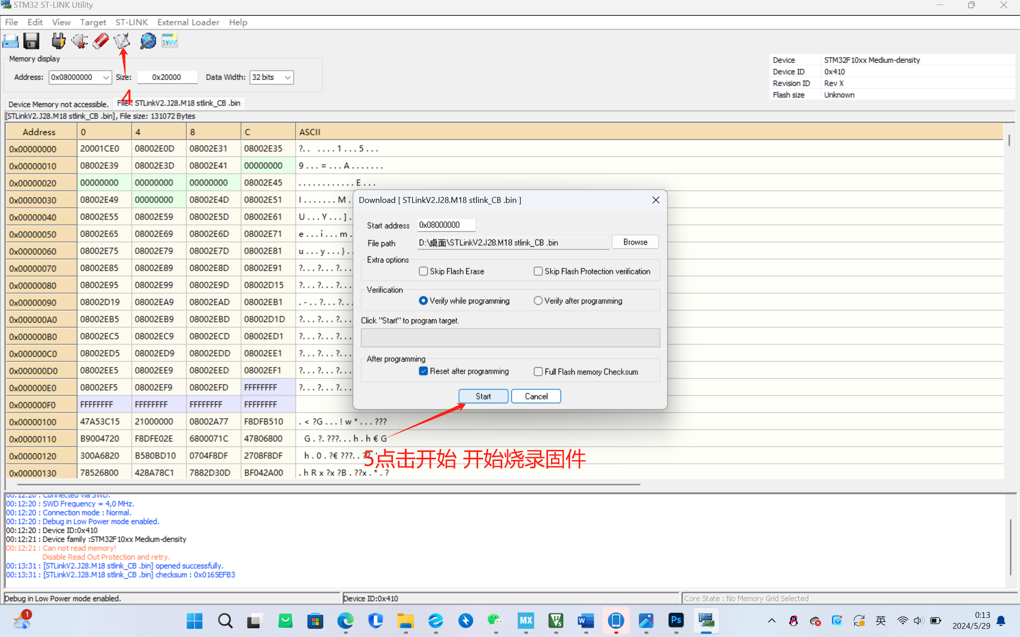Click the memory grid horizontal scrollbar

coord(328,485)
